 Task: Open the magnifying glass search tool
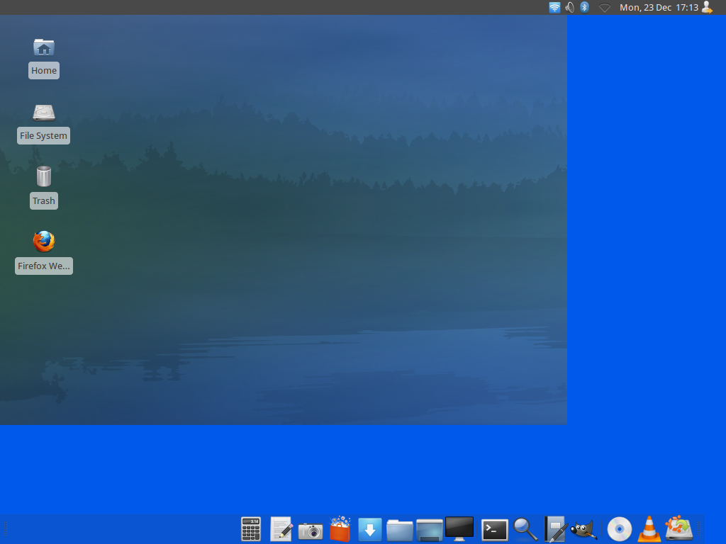[x=525, y=530]
